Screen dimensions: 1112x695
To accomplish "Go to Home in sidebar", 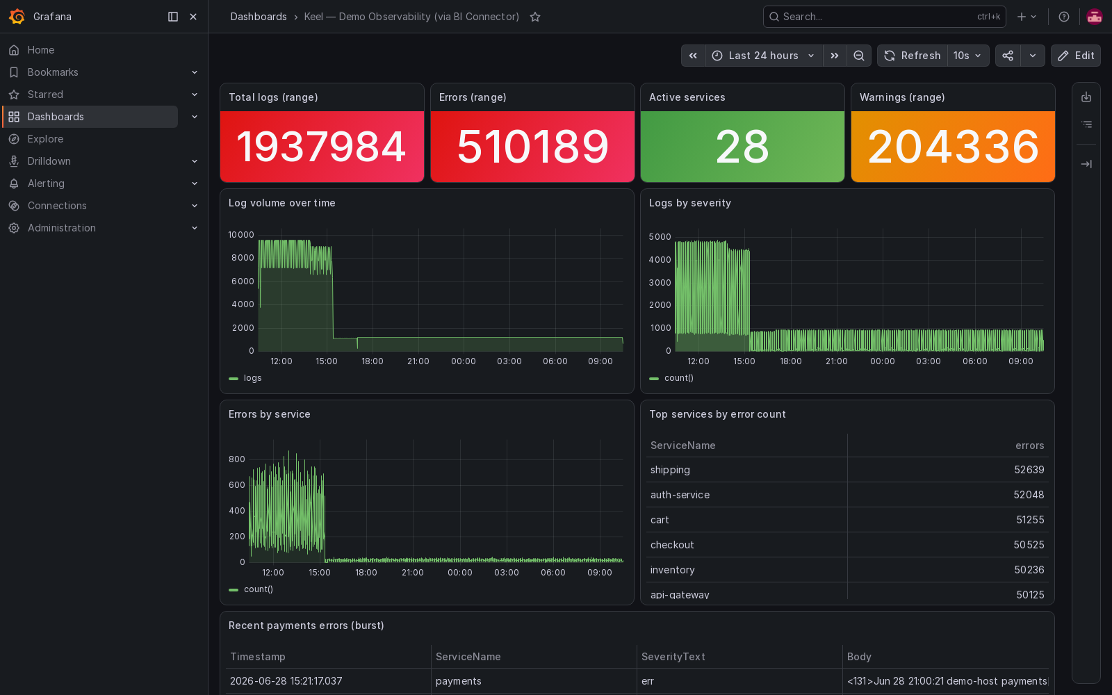I will [41, 50].
